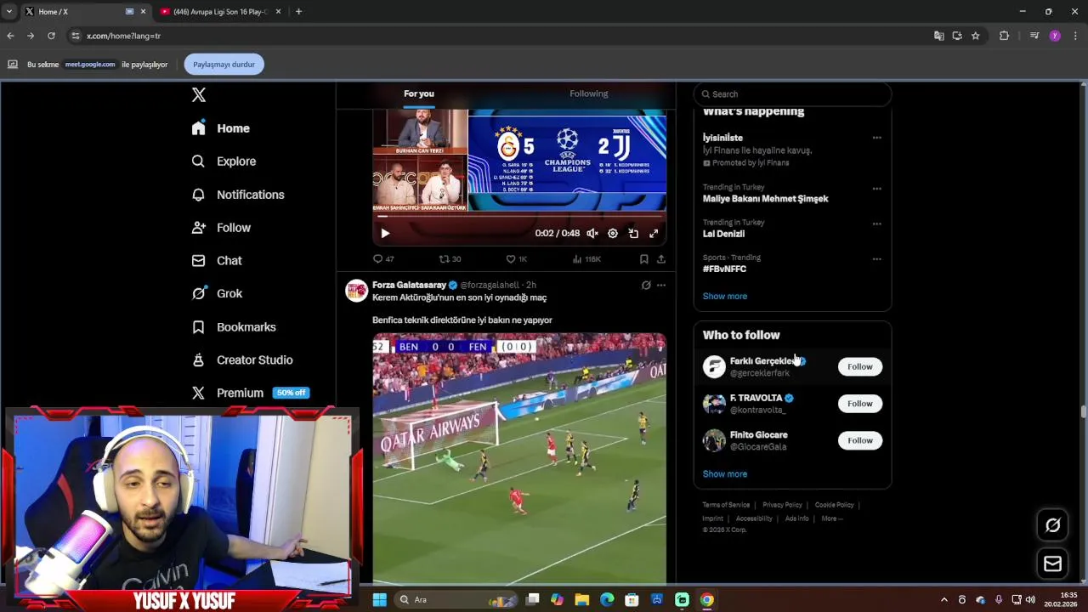Image resolution: width=1088 pixels, height=612 pixels.
Task: Open Home in the sidebar
Action: pos(221,128)
